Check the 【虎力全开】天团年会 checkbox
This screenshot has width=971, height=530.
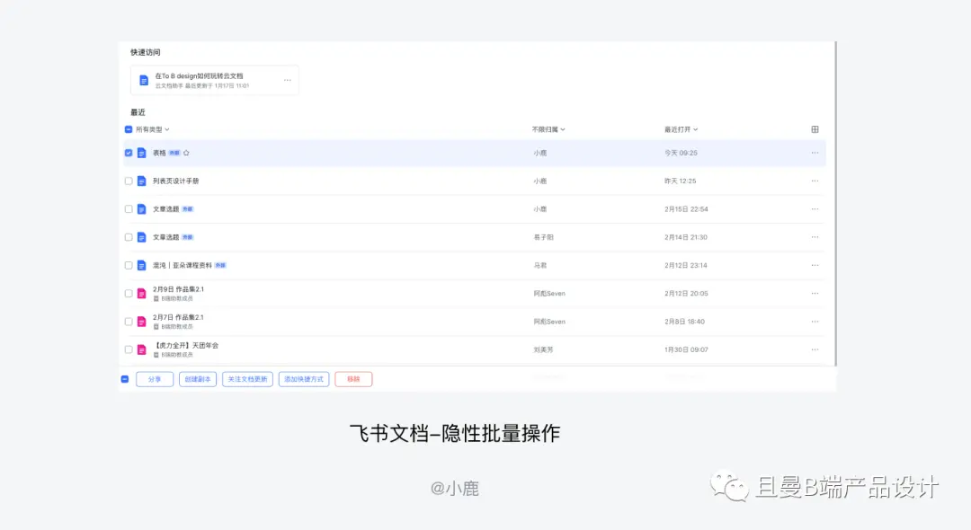point(129,350)
